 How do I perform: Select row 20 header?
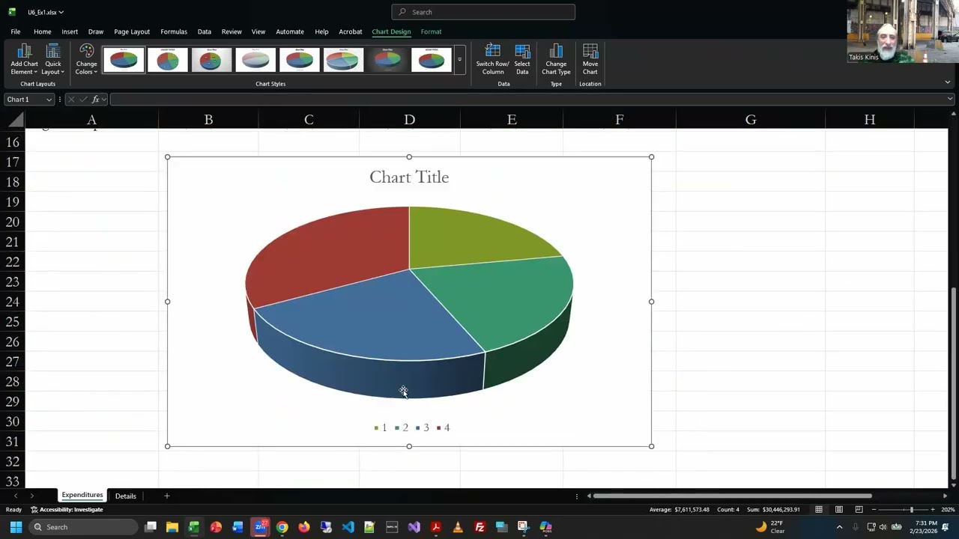pyautogui.click(x=12, y=222)
